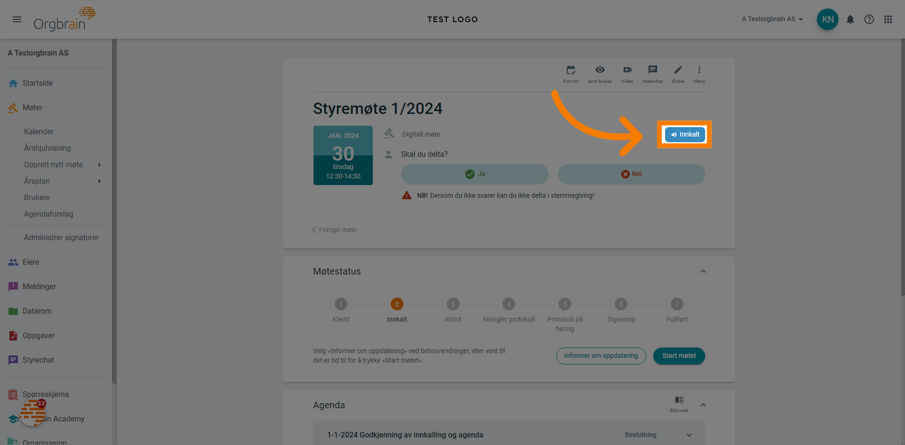Click the Oppgaver task icon
This screenshot has height=445, width=905.
click(x=13, y=336)
